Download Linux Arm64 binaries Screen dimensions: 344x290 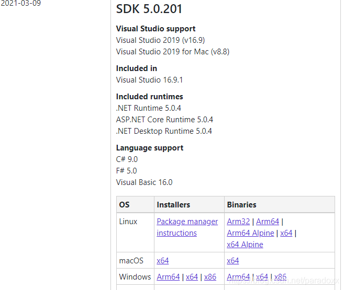[x=268, y=222]
